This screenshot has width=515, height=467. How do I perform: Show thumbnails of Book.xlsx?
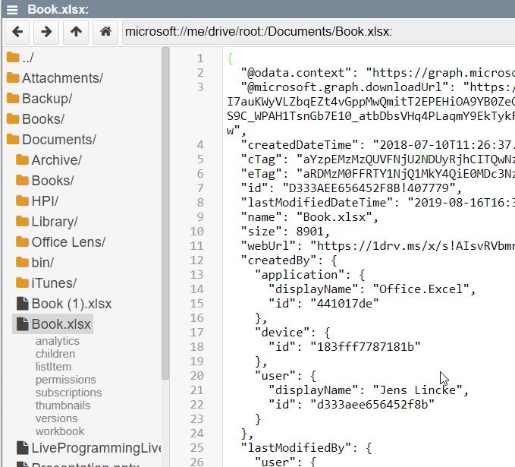coord(61,405)
